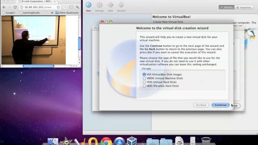Click the vertical scrollbar in Chrome
Image resolution: width=258 pixels, height=145 pixels.
(79, 43)
